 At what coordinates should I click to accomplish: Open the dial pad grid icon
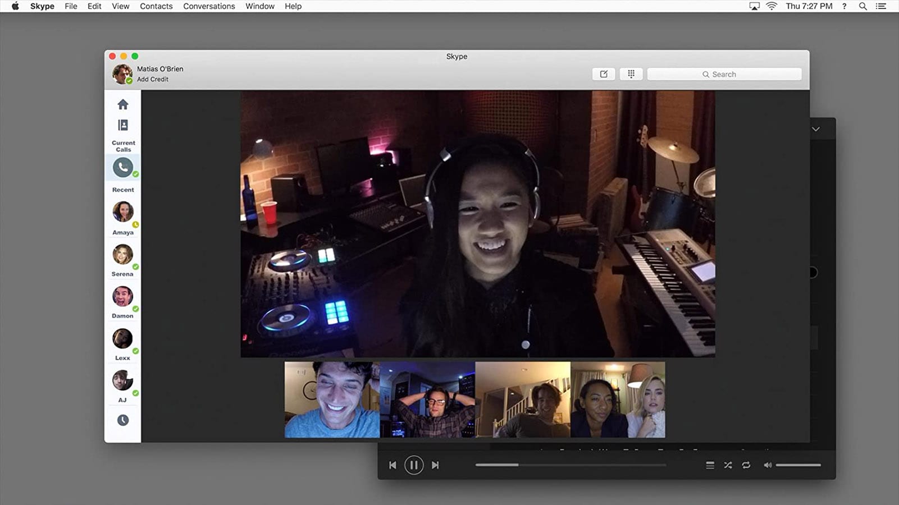click(x=631, y=74)
